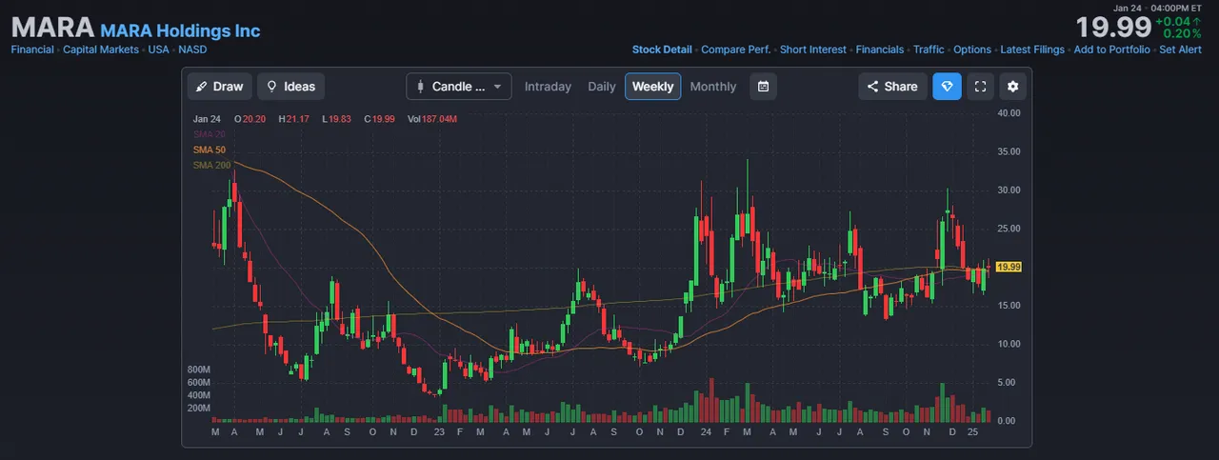Click the lightbulb icon in Ideas button
The width and height of the screenshot is (1219, 460).
(x=271, y=87)
